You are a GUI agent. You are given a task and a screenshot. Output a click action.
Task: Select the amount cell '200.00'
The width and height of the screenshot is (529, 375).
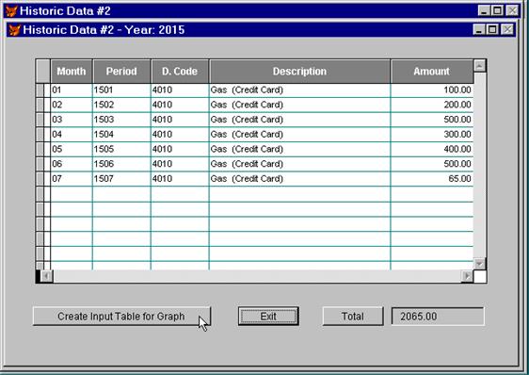point(432,105)
